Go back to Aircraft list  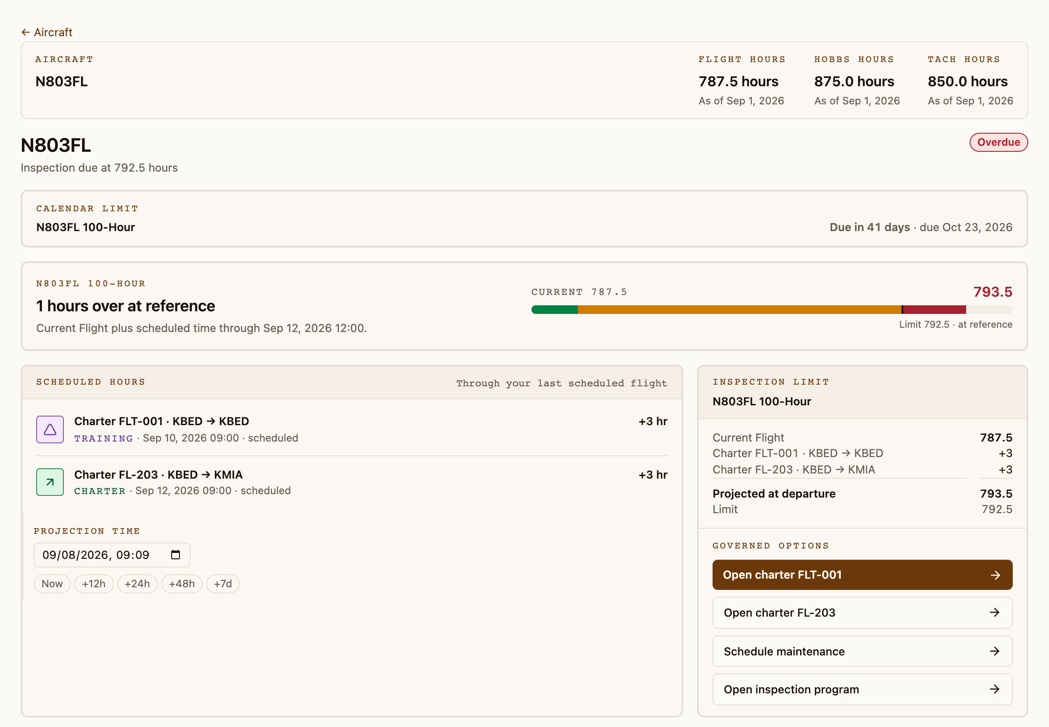point(47,32)
